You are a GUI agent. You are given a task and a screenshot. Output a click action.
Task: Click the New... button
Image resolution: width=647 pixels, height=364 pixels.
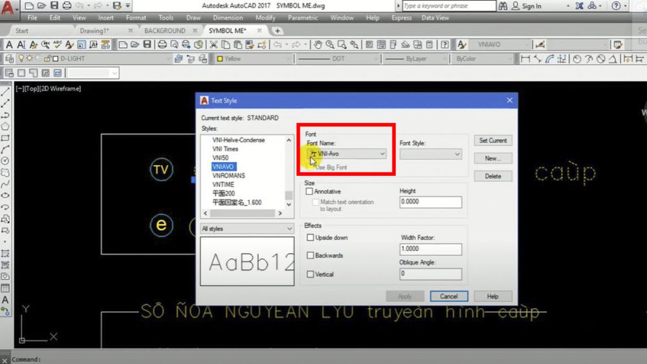pos(493,158)
